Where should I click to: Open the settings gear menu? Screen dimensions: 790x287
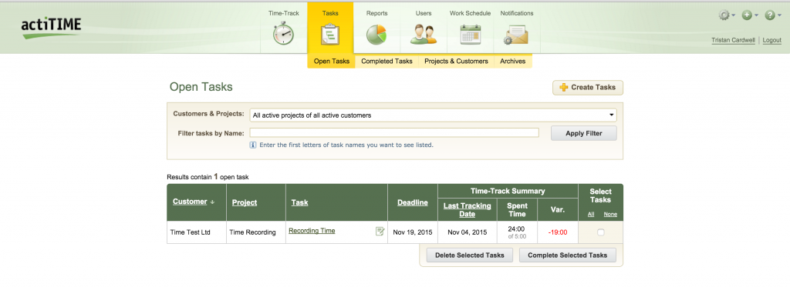coord(726,15)
